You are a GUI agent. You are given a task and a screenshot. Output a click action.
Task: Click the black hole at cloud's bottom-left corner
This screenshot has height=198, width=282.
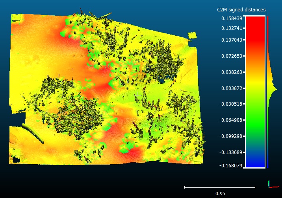click(16, 159)
